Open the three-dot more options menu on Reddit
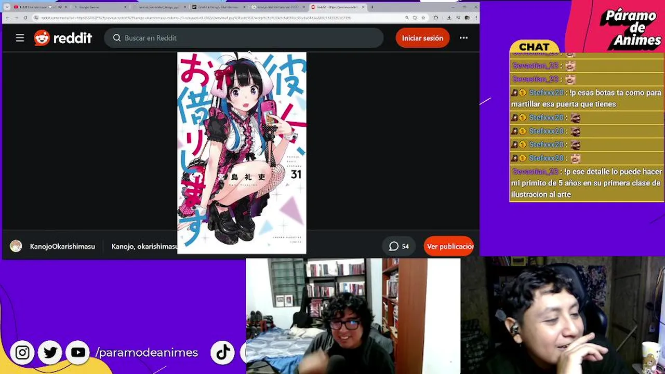The height and width of the screenshot is (374, 665). [463, 38]
